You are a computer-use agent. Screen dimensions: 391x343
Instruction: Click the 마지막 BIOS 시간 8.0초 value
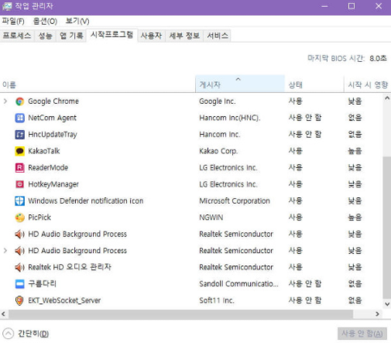[x=378, y=59]
